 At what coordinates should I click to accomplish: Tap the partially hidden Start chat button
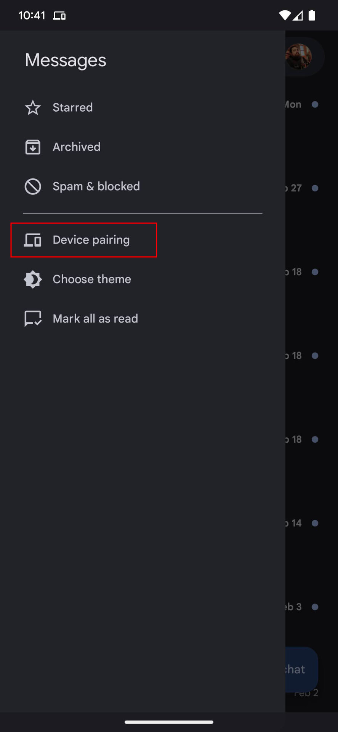(301, 669)
